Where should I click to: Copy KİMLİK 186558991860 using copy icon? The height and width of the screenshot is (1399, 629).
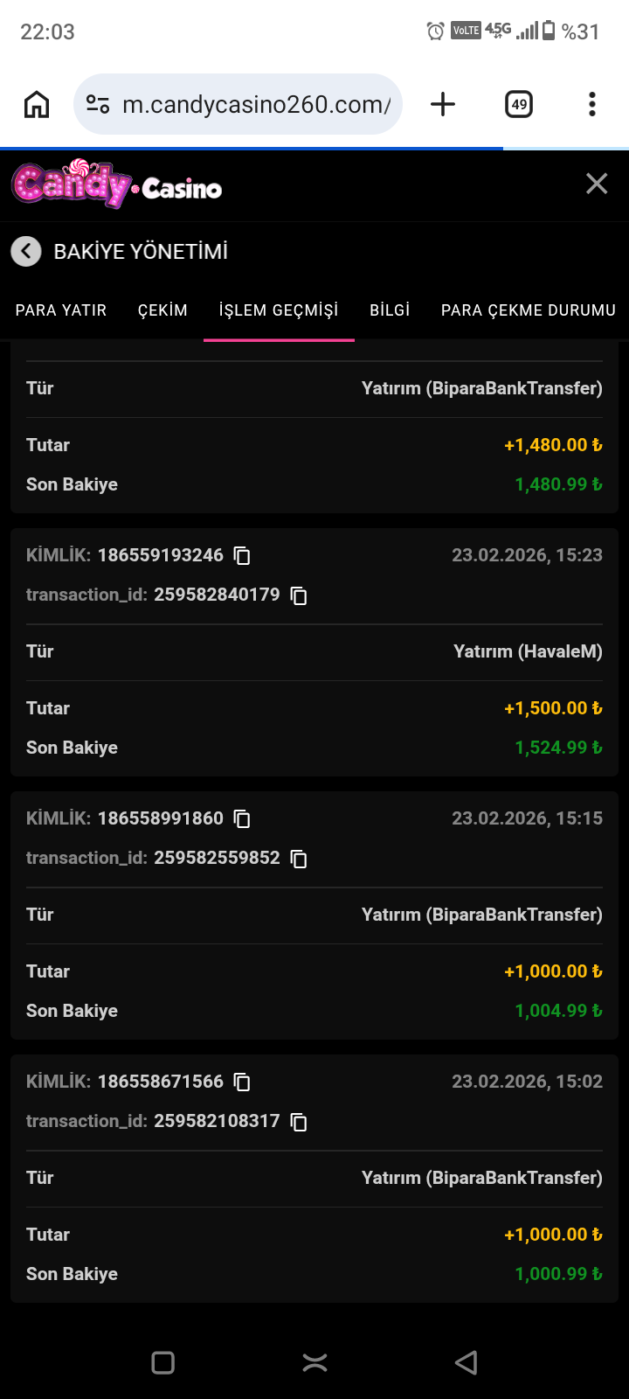pyautogui.click(x=242, y=819)
